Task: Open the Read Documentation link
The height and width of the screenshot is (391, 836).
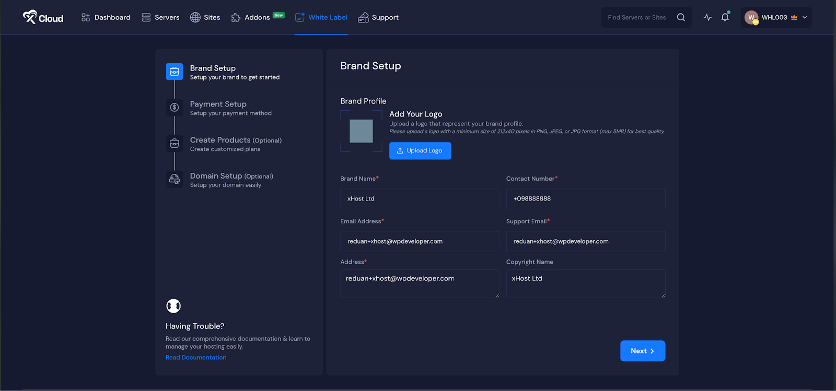Action: coord(196,358)
